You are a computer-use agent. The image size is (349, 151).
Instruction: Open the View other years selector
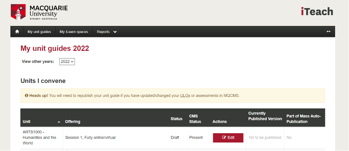[67, 61]
